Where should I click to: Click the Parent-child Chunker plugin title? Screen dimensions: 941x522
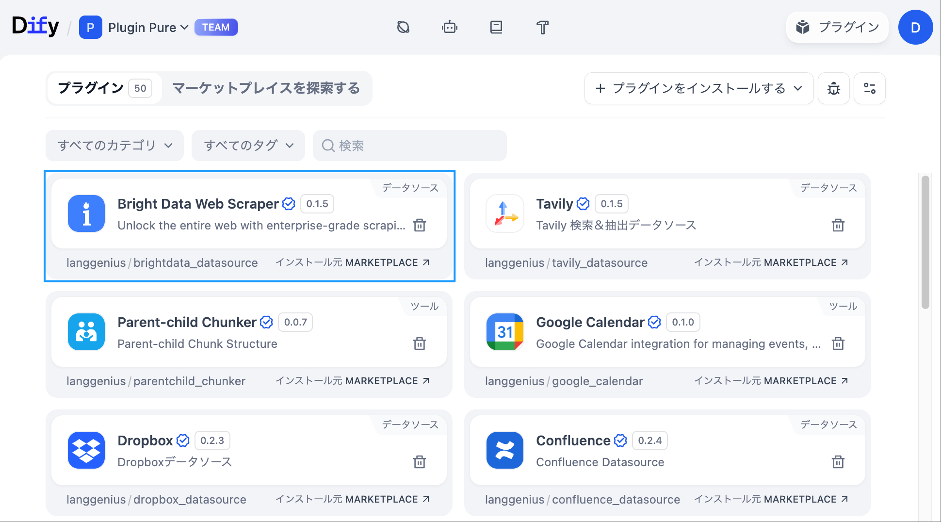tap(187, 322)
